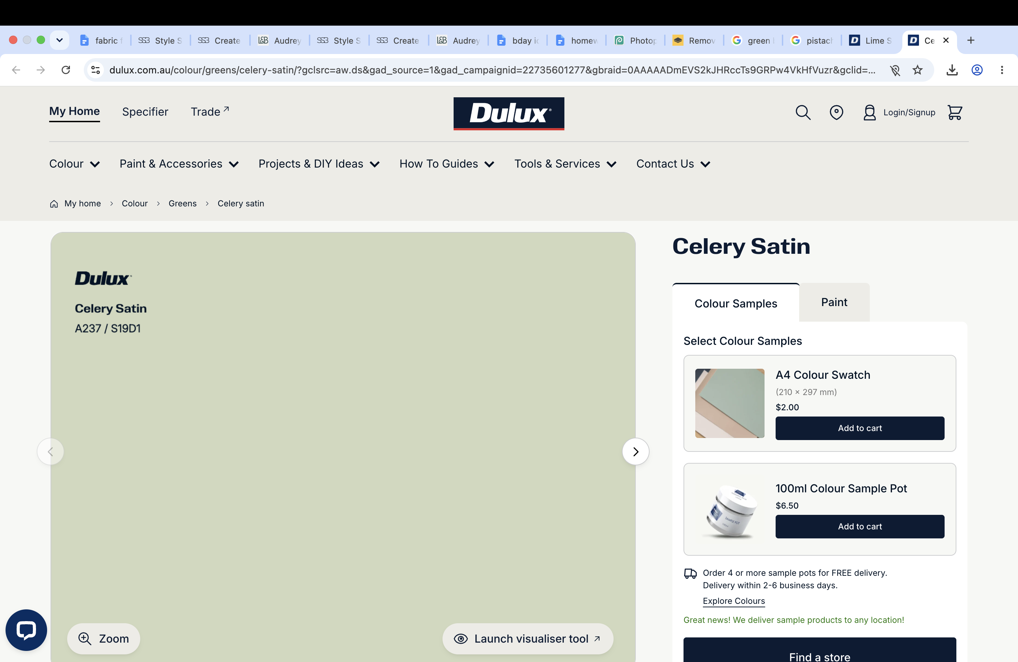
Task: Click the store locator pin icon
Action: pos(836,113)
